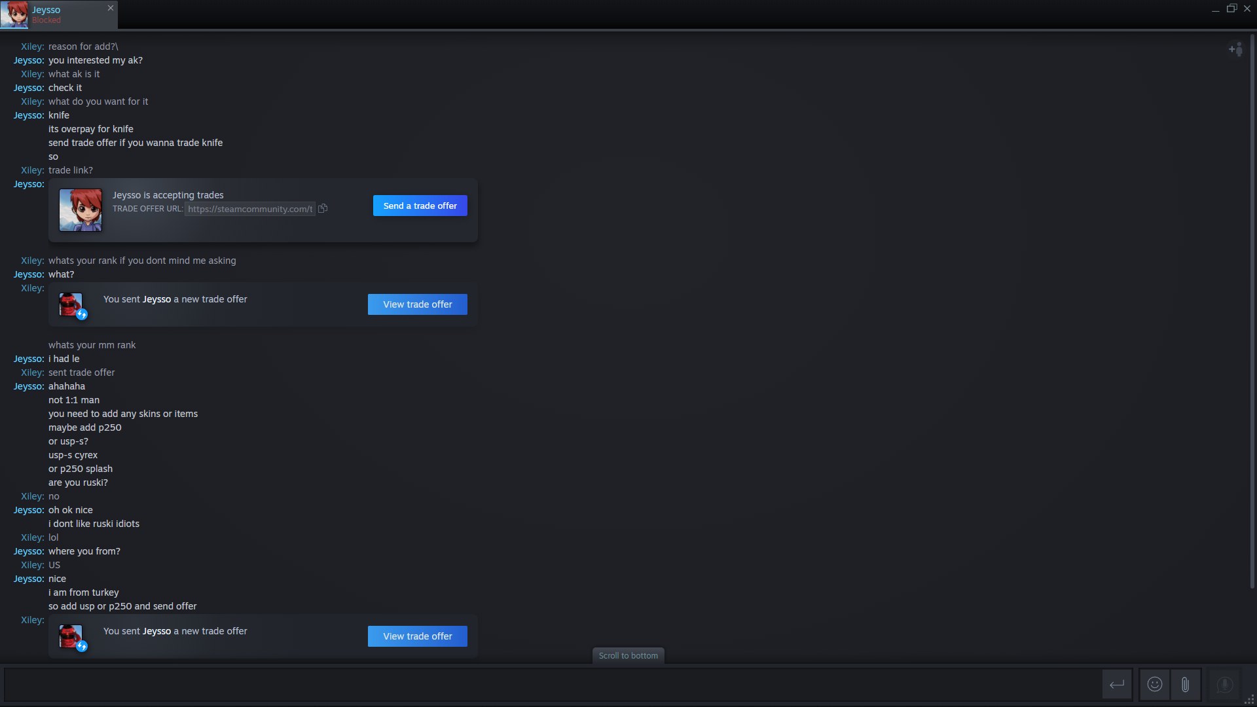Click the Jeysso tab avatar image
The height and width of the screenshot is (707, 1257).
pos(14,14)
